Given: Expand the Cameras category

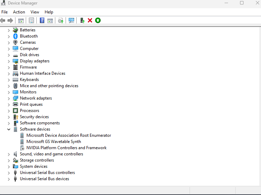Looking at the screenshot, I should pos(9,43).
